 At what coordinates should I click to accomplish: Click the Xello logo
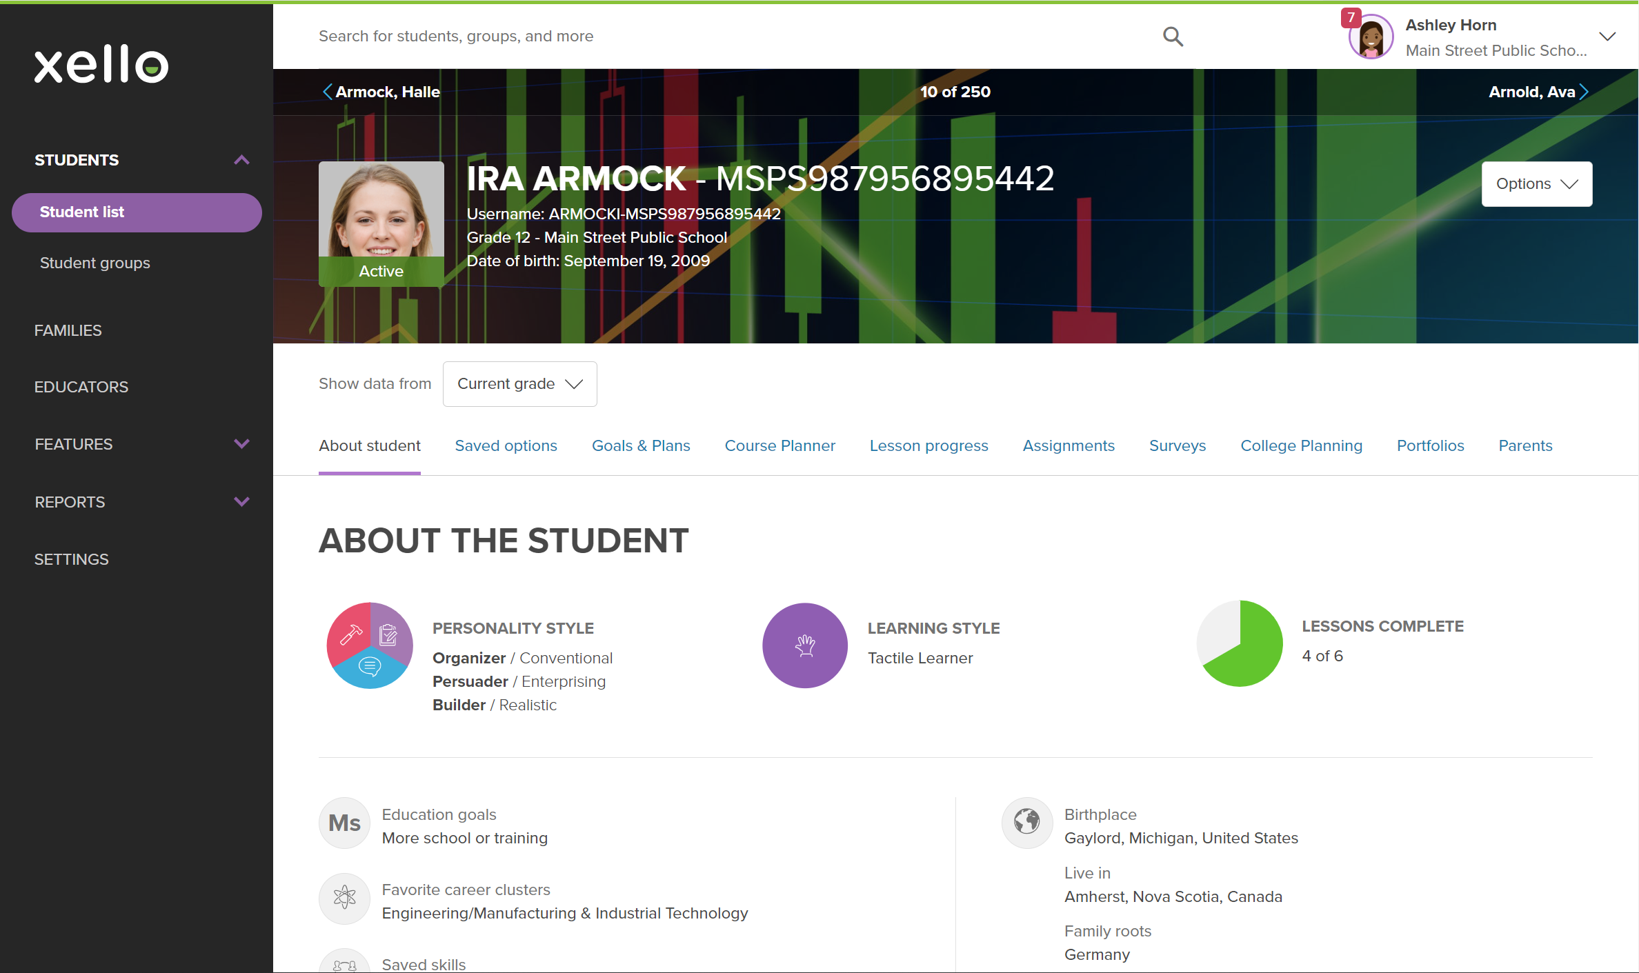(x=101, y=65)
